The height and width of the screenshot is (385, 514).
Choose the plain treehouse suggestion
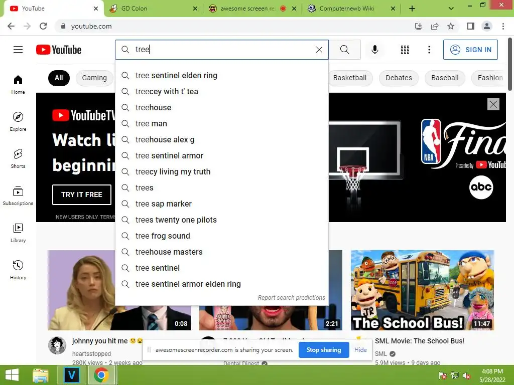click(222, 107)
